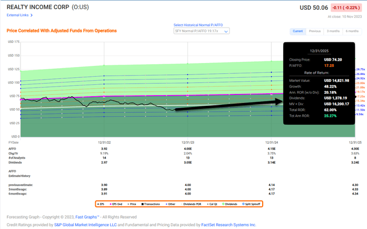This screenshot has width=367, height=229.
Task: Click Market Value USD 14,821.98
Action: pos(337,81)
